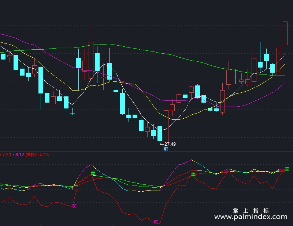Image resolution: width=293 pixels, height=226 pixels.
Task: Click the rightmost green 卖 sell signal
Action: [287, 169]
